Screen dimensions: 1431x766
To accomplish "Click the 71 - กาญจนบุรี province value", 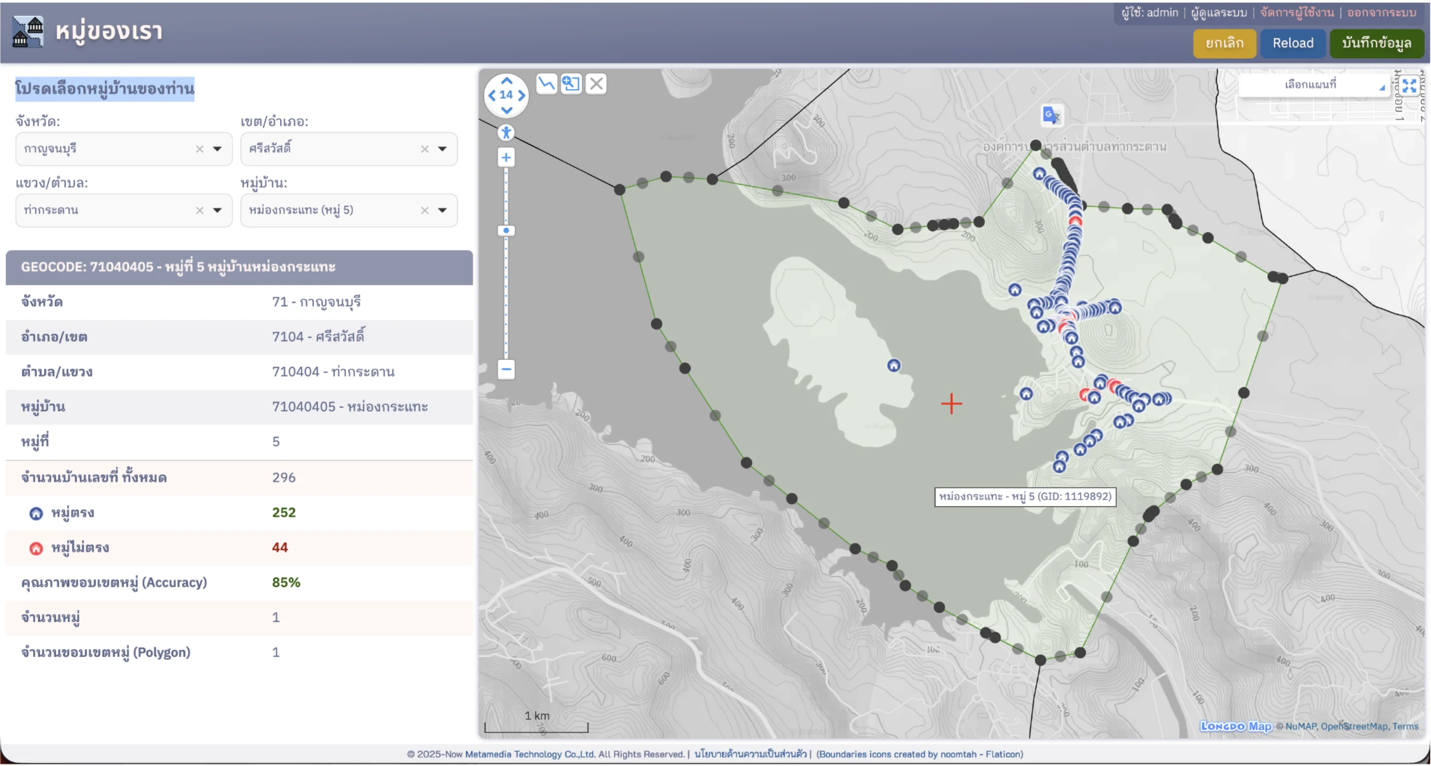I will pos(316,302).
